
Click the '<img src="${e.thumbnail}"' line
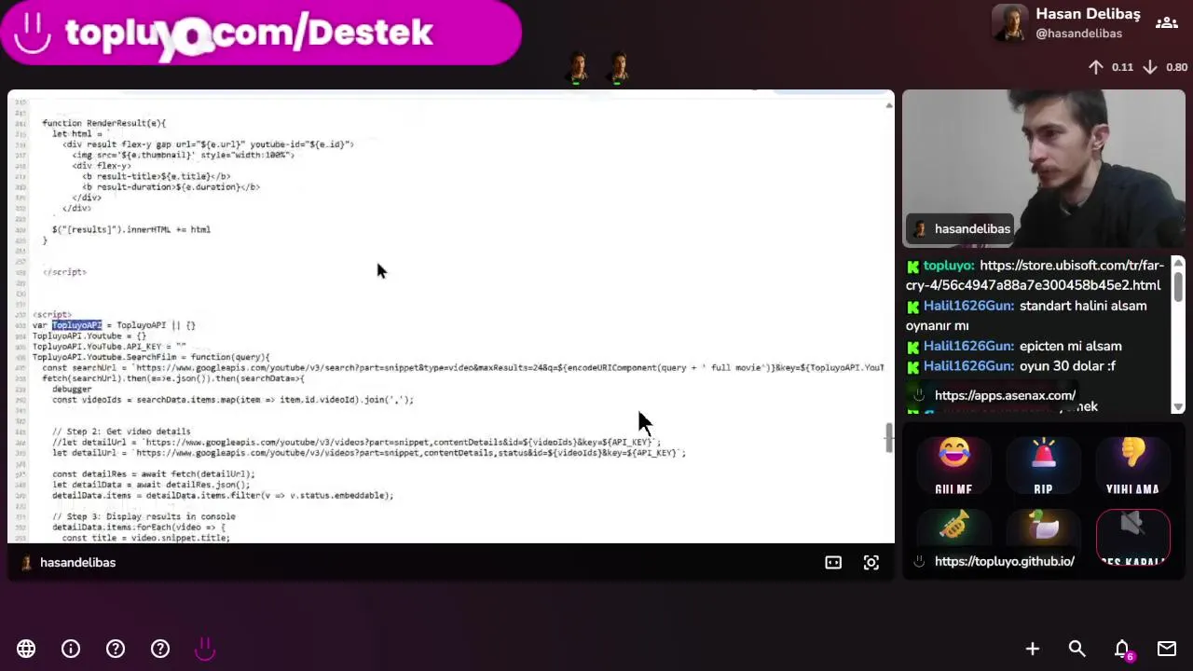[x=184, y=155]
